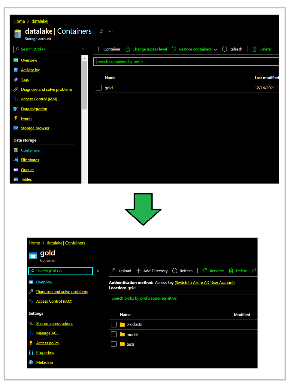The image size is (293, 391).
Task: Expand the Restore containers dropdown chevron
Action: (x=216, y=49)
